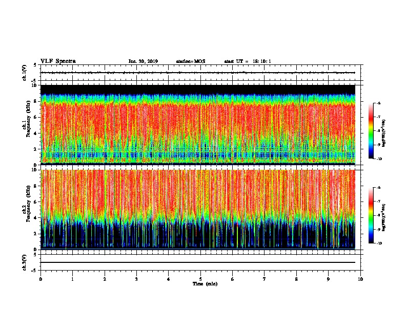Click the flat ch.3 voltage trace line
This screenshot has width=406, height=313.
point(198,262)
